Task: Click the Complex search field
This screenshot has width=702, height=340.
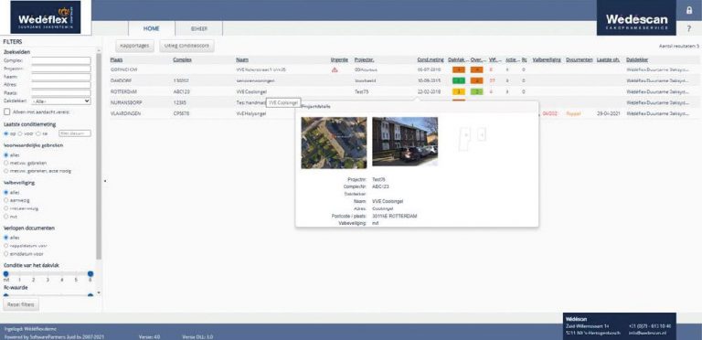Action: [x=61, y=60]
